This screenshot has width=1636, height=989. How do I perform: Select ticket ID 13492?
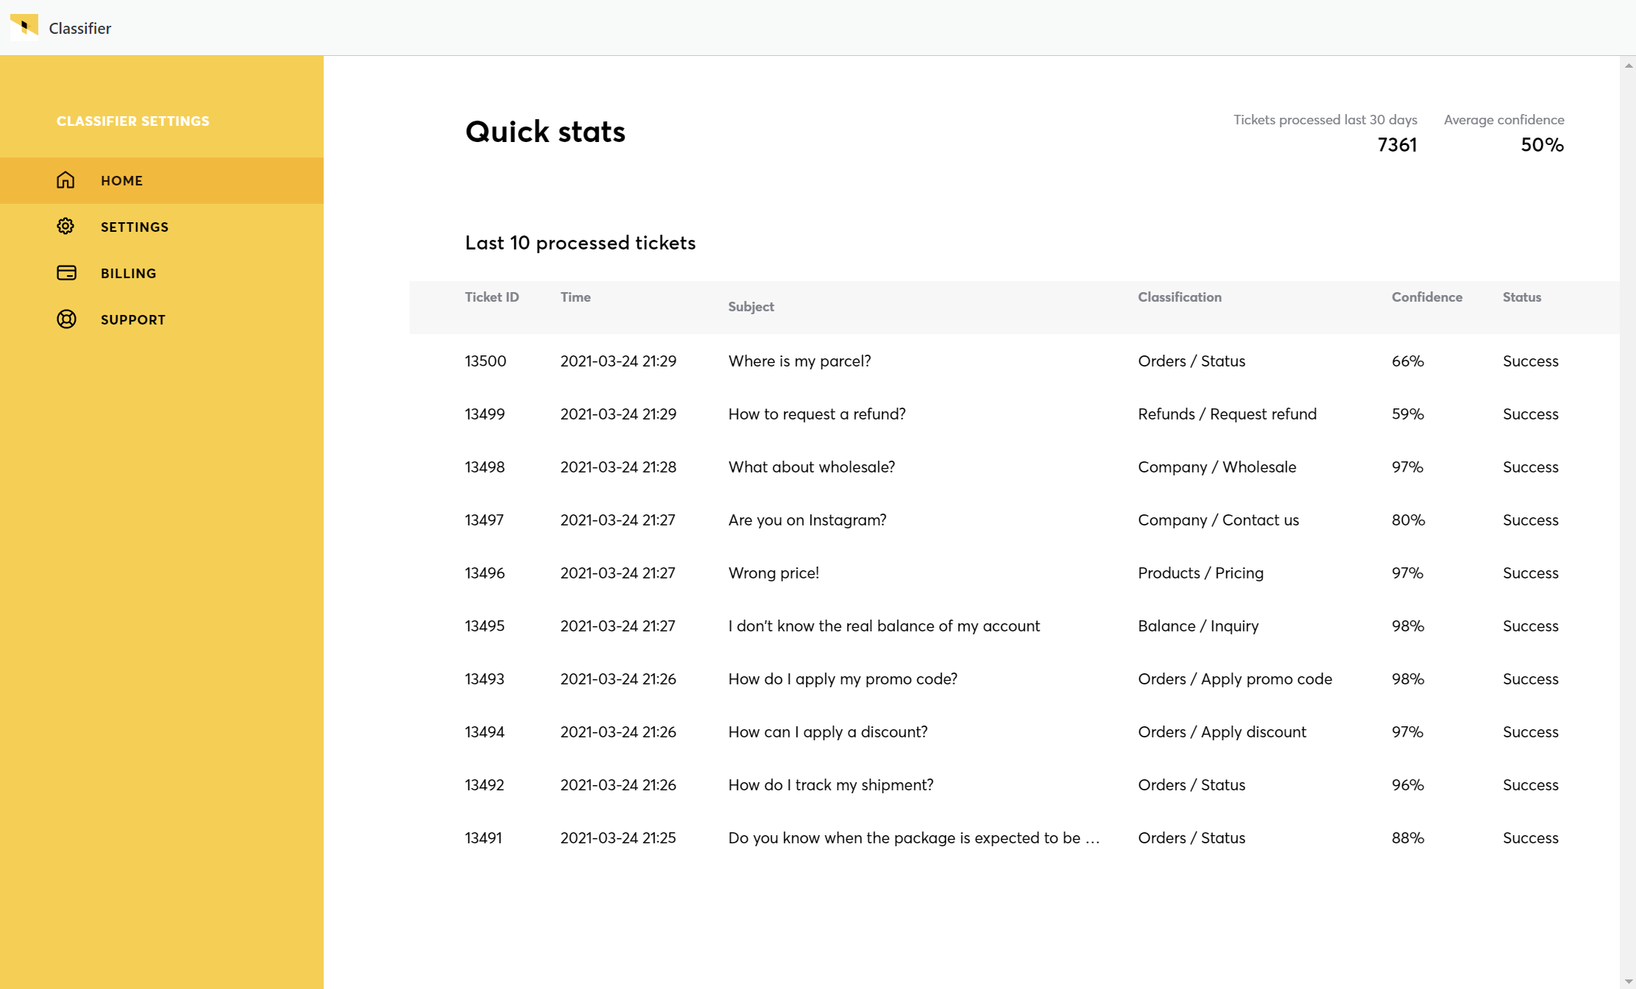click(x=485, y=785)
